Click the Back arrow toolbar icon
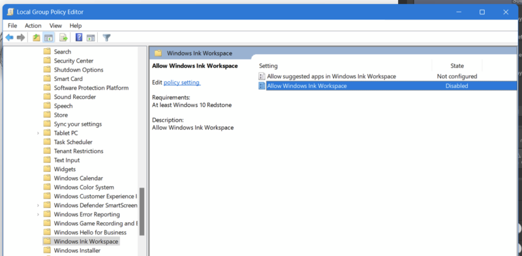 pyautogui.click(x=9, y=38)
